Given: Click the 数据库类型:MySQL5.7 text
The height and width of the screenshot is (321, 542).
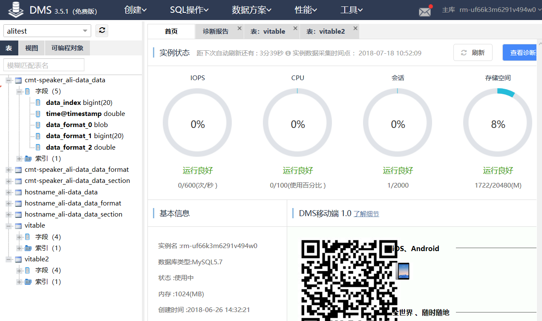Looking at the screenshot, I should click(190, 262).
